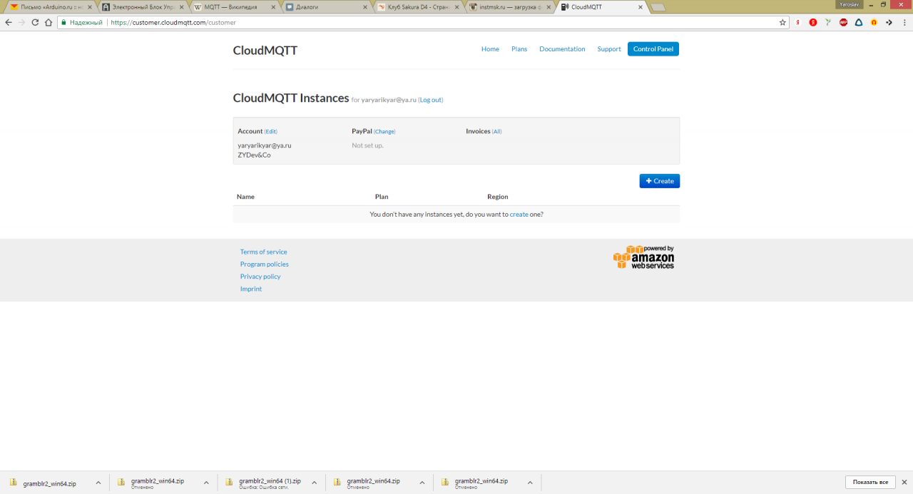The height and width of the screenshot is (494, 913).
Task: Change the PayPal settings
Action: pos(384,132)
